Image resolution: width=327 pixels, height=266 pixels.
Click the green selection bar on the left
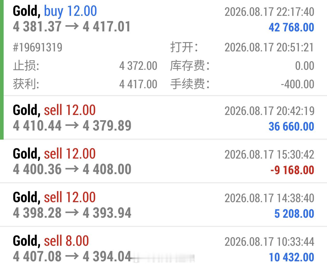[2, 70]
